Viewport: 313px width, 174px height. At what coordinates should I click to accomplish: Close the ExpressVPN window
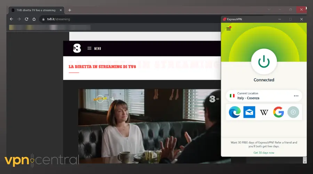[302, 19]
